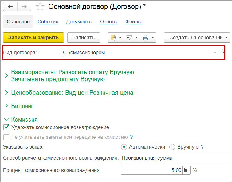Go back with the left arrow button

click(10, 6)
